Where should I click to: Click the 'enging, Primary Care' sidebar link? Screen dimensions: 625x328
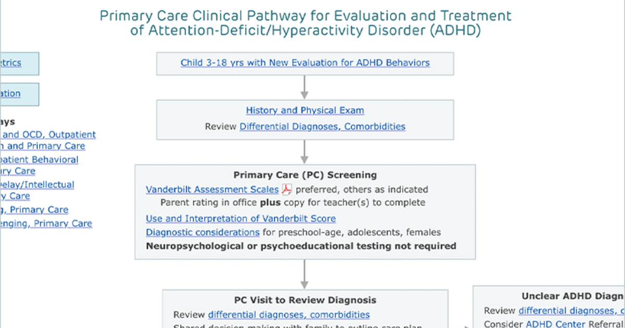pyautogui.click(x=46, y=223)
